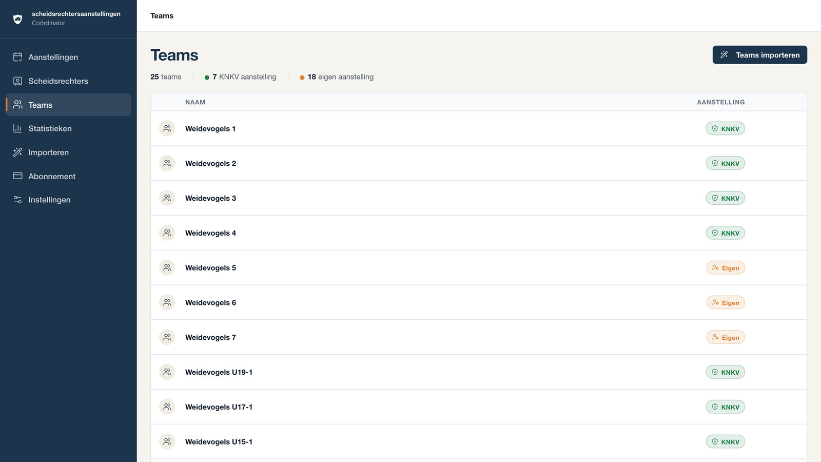The image size is (821, 462).
Task: Click the team avatar icon for Weidevogels 1
Action: (x=167, y=128)
